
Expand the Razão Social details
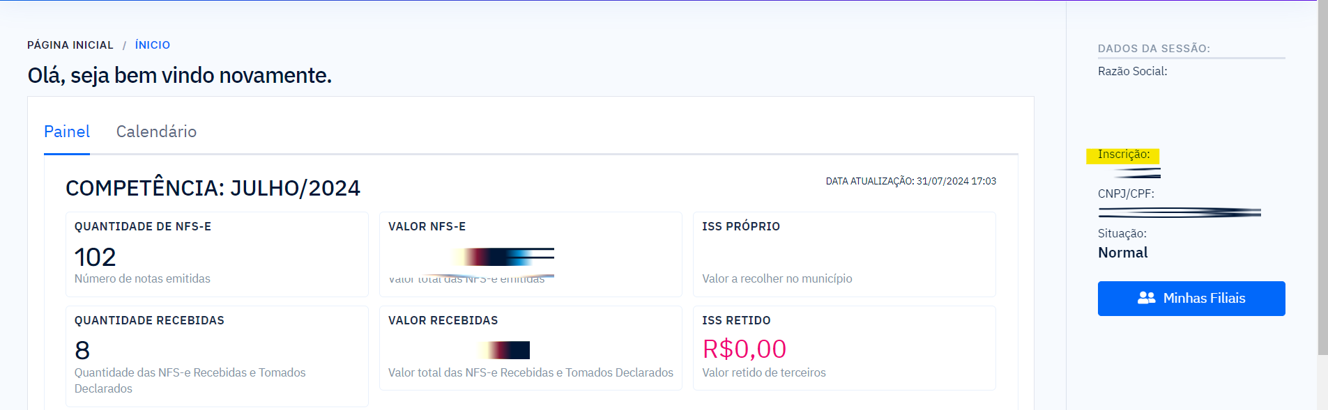click(1131, 70)
